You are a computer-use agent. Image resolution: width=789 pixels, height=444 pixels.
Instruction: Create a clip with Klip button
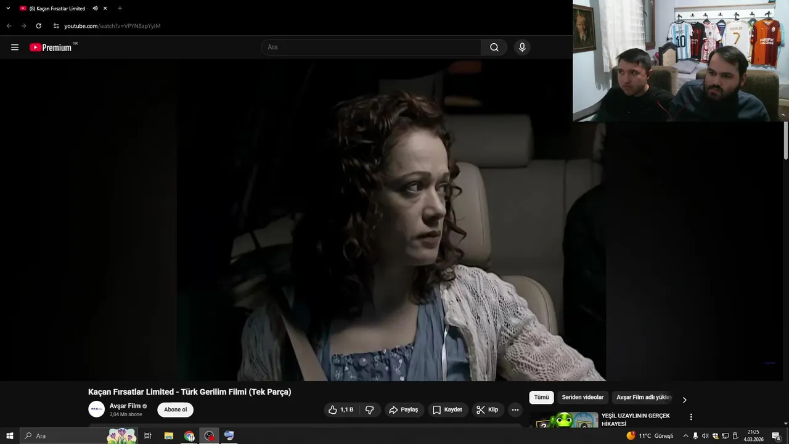click(488, 409)
